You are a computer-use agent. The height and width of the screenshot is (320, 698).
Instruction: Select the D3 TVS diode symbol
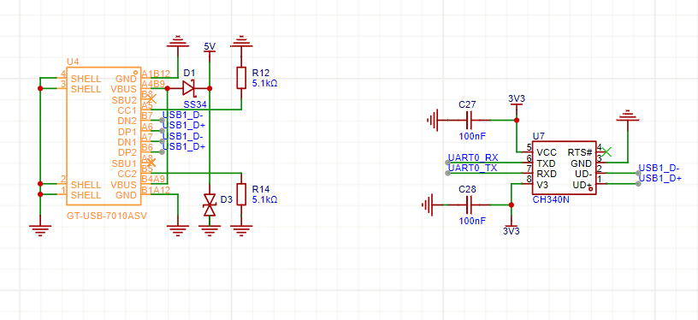(210, 204)
